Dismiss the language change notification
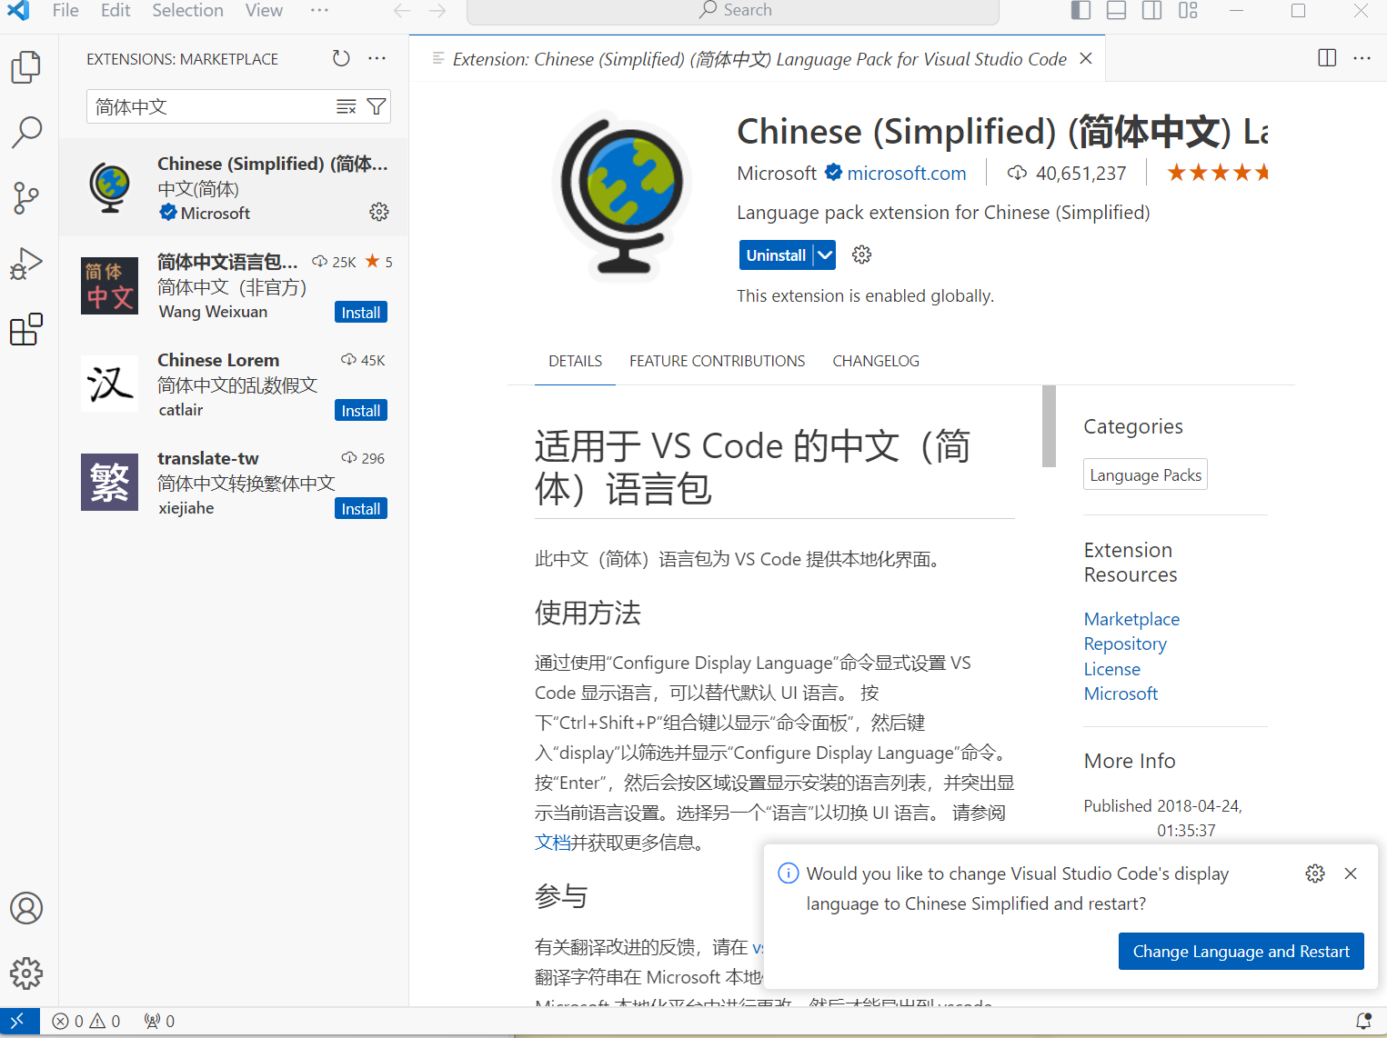The width and height of the screenshot is (1387, 1038). [x=1351, y=873]
